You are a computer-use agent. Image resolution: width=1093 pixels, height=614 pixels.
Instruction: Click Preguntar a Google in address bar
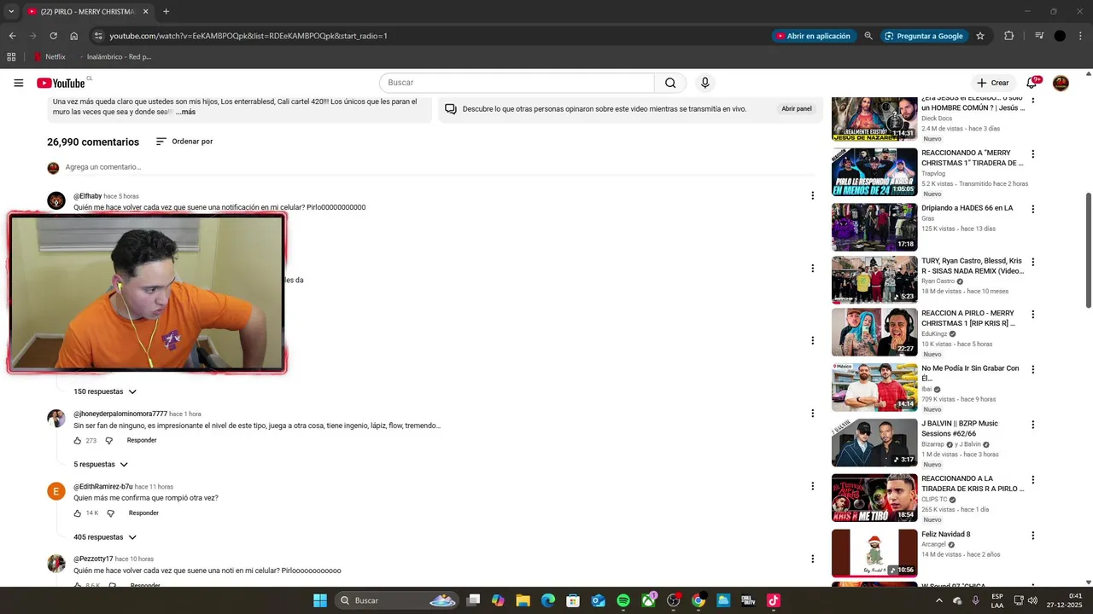923,36
